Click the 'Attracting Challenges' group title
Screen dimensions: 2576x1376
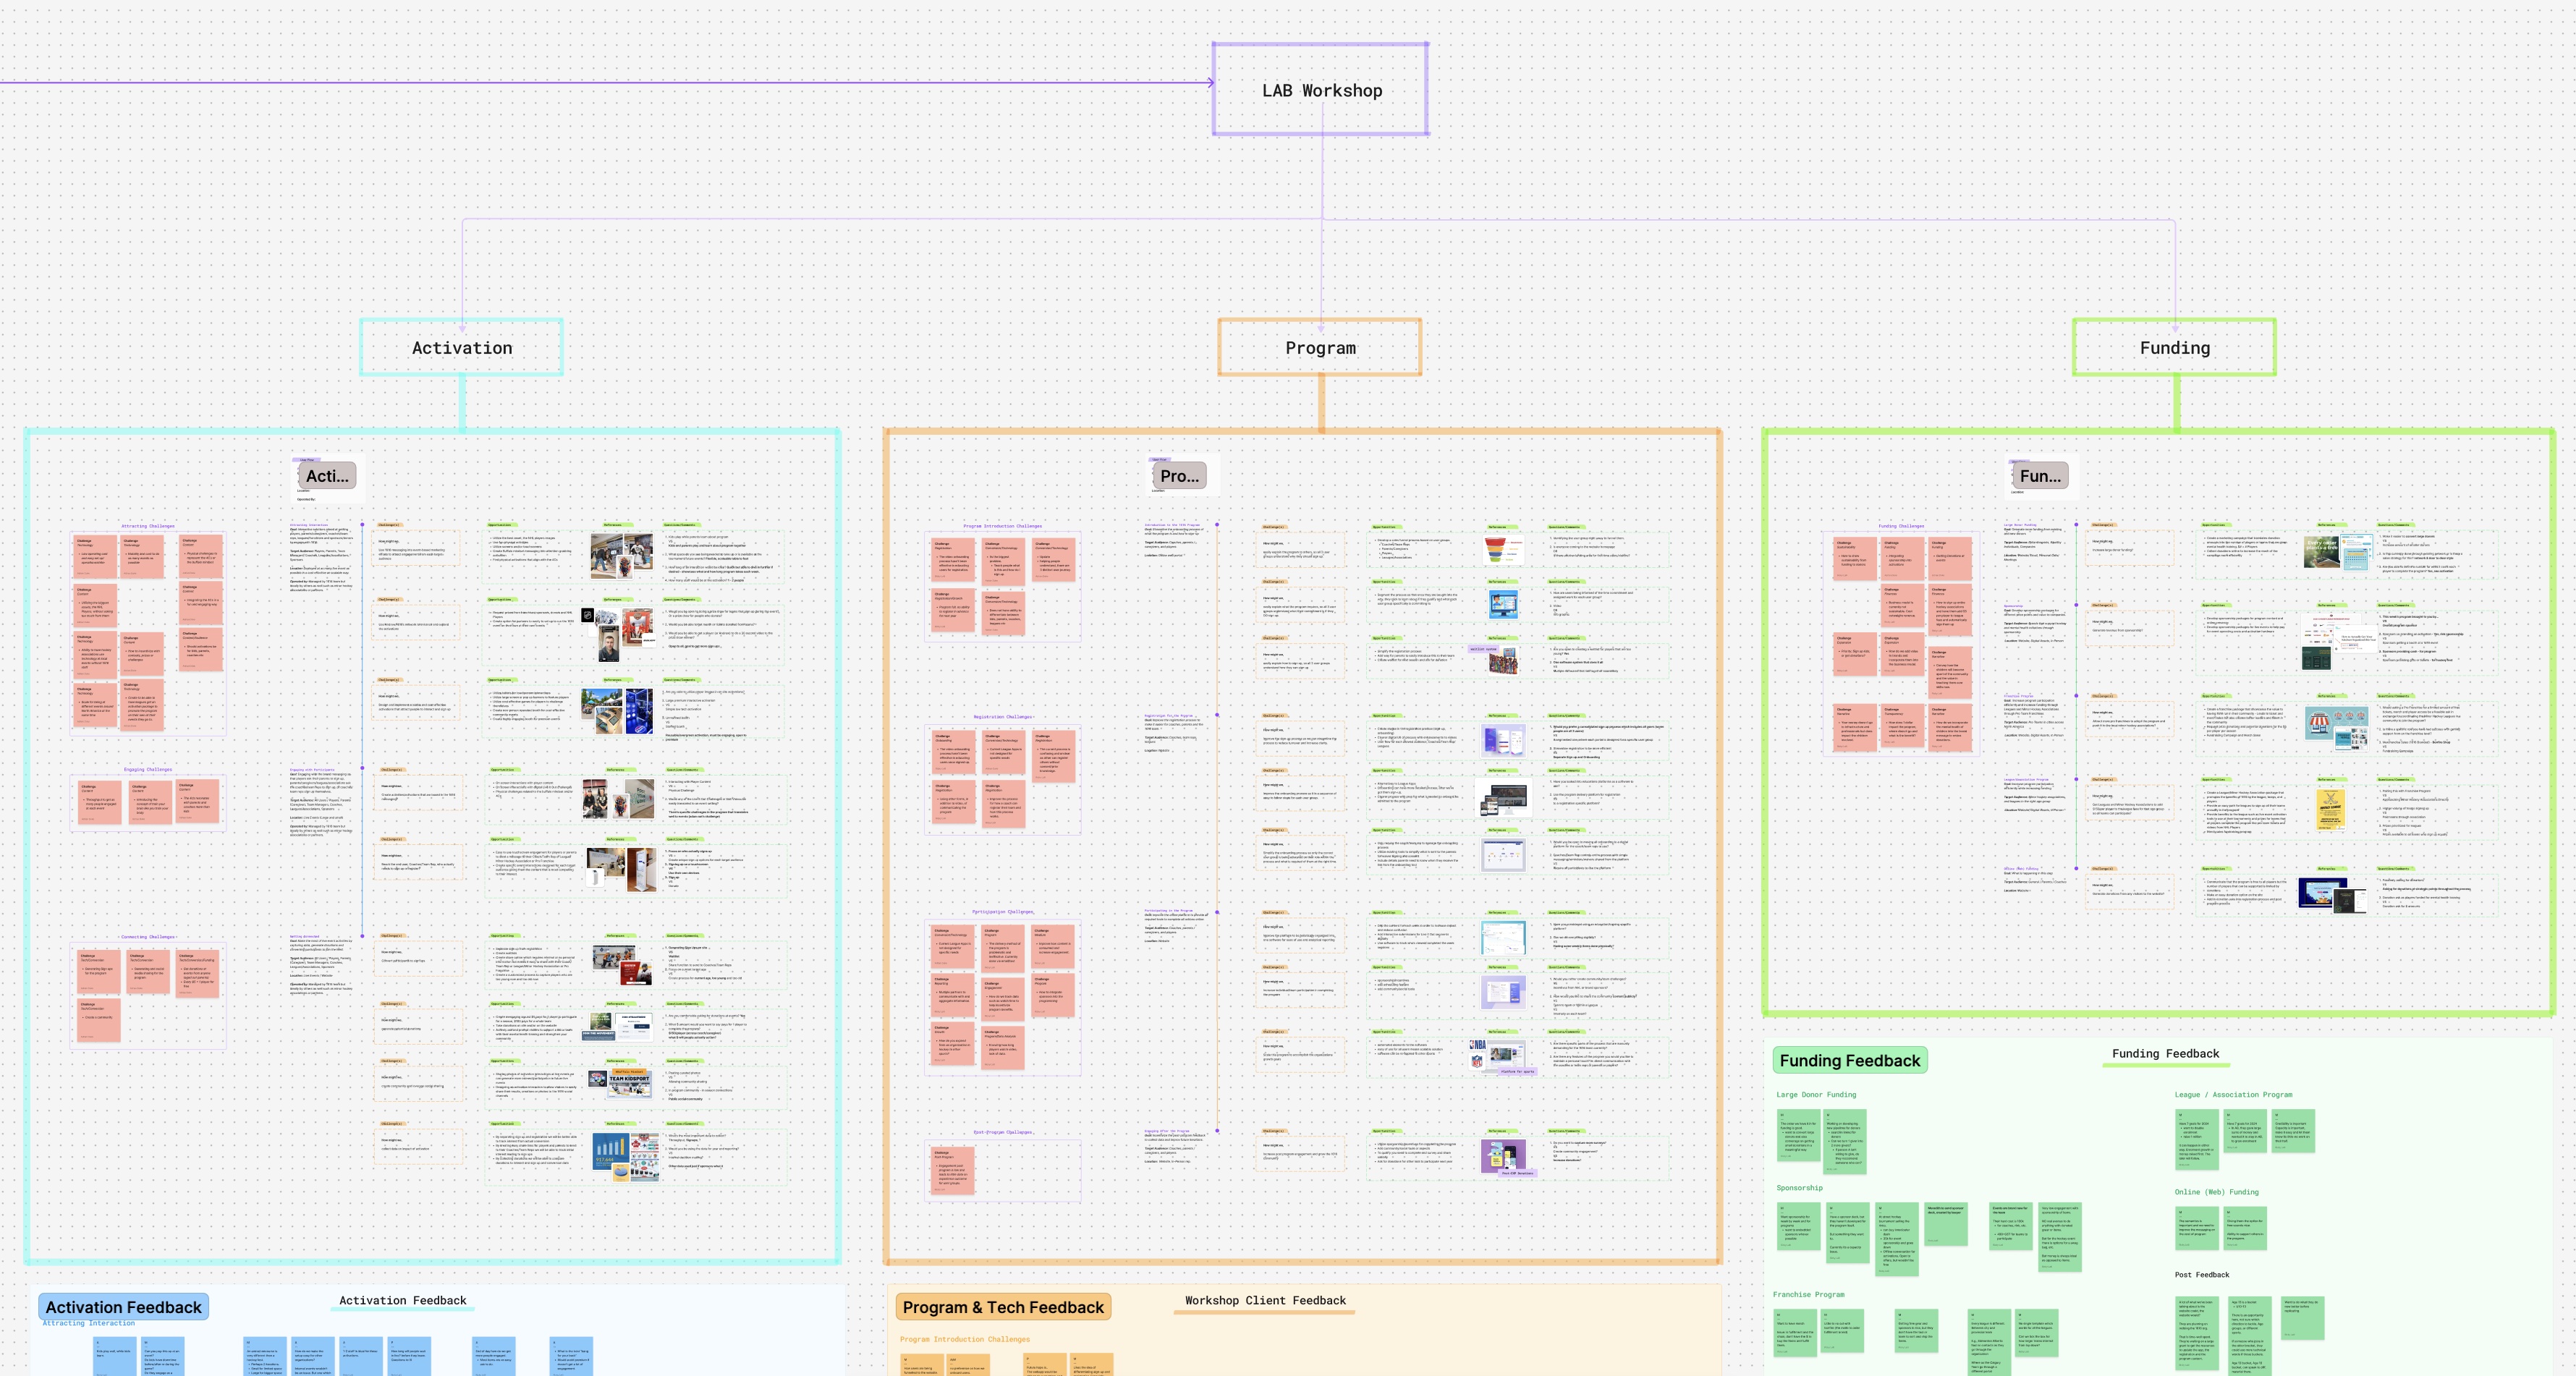point(148,526)
